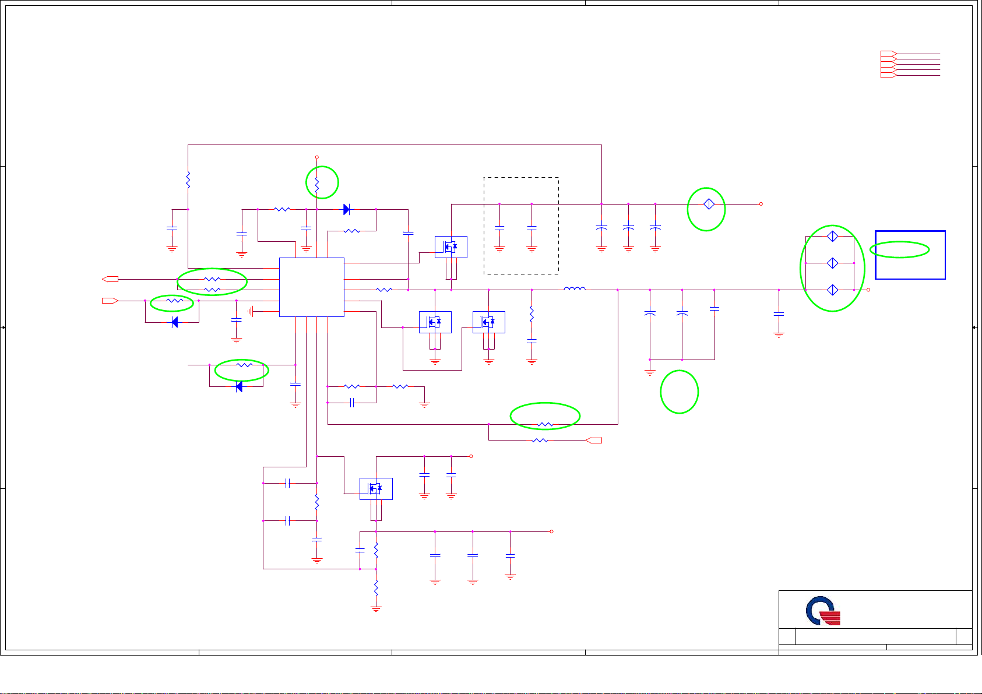Select the middle of three polarized capacitors on upper rail
Viewport: 982px width, 694px height.
point(628,227)
